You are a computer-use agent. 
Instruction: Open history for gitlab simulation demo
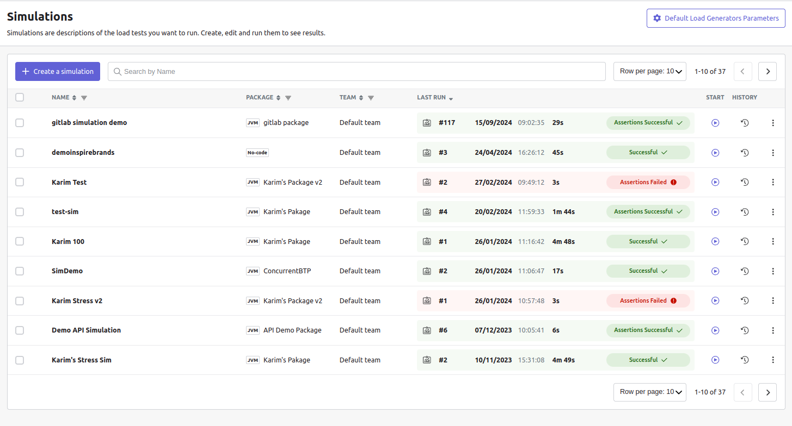pos(745,123)
